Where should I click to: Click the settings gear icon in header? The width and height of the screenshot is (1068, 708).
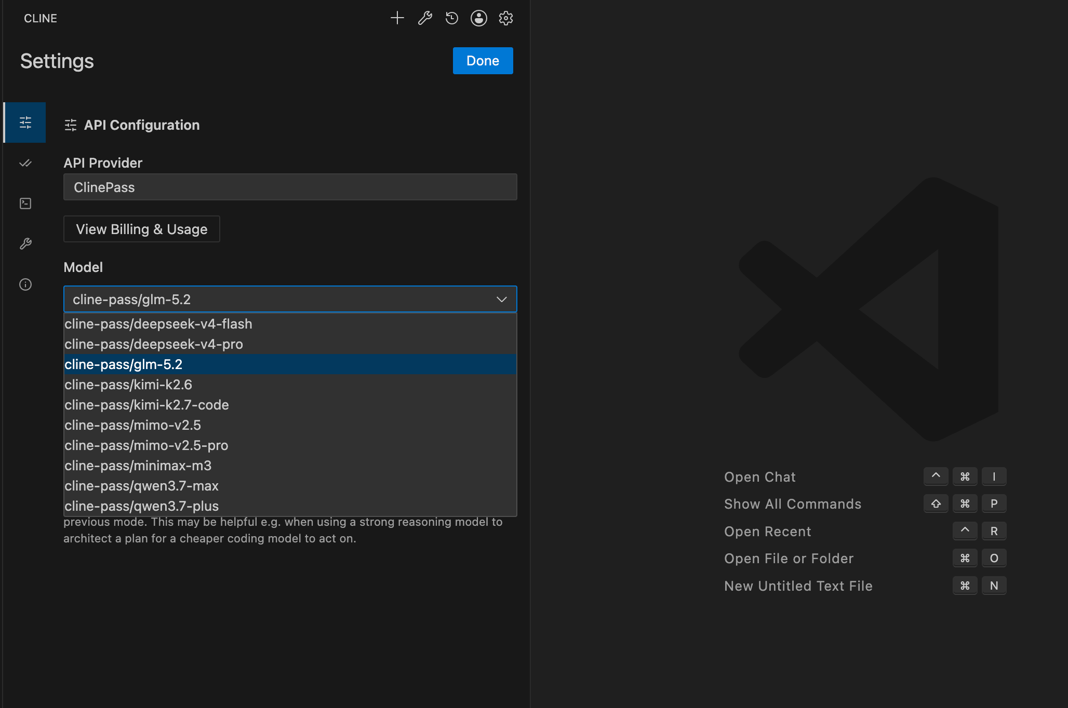point(506,18)
